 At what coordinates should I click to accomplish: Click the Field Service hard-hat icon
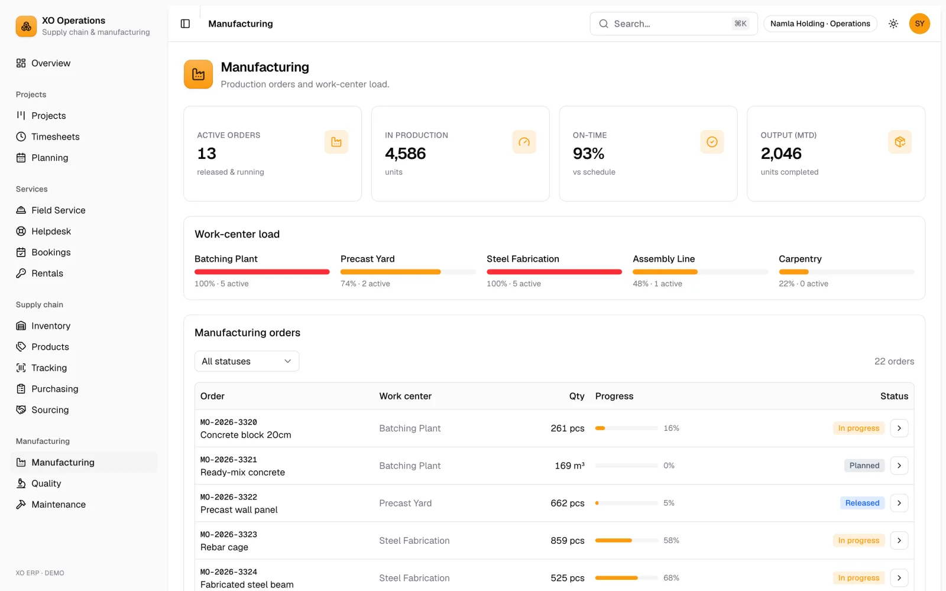[21, 210]
